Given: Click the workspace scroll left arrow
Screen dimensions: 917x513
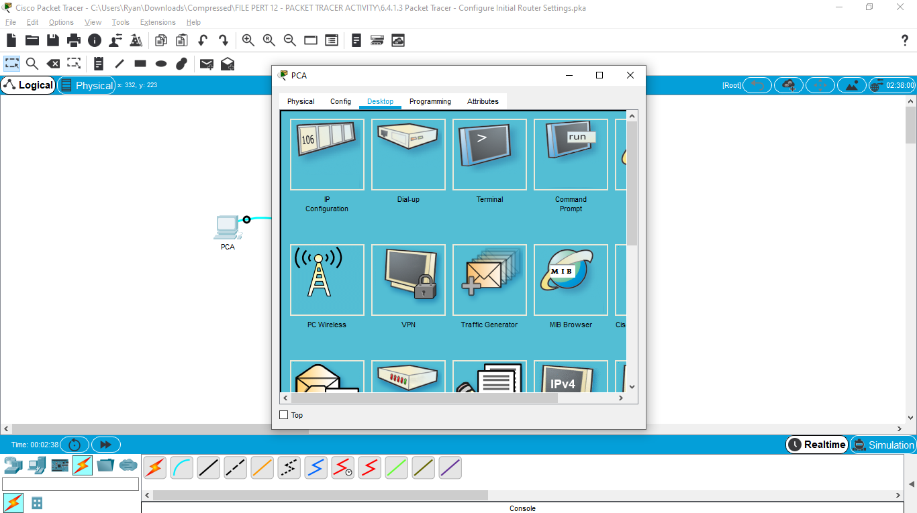Looking at the screenshot, I should coord(6,429).
